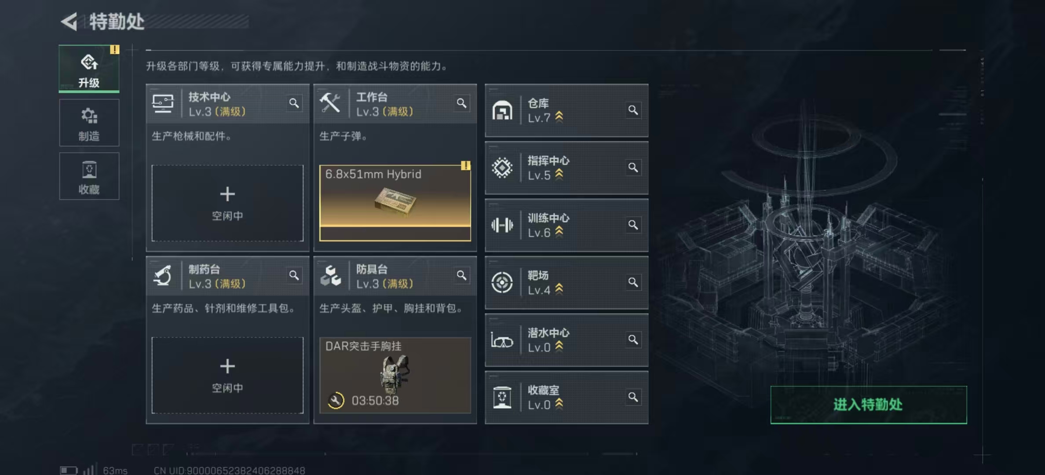Inspect 训练中心 with its magnifier icon
The height and width of the screenshot is (475, 1045).
[x=633, y=225]
